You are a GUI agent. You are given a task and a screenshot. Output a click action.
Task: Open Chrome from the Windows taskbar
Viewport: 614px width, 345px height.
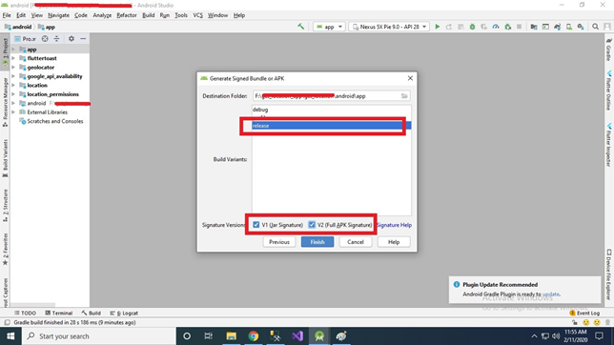[x=254, y=336]
